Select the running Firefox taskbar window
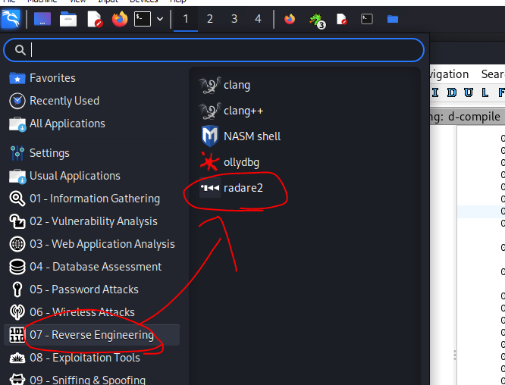 click(x=290, y=19)
